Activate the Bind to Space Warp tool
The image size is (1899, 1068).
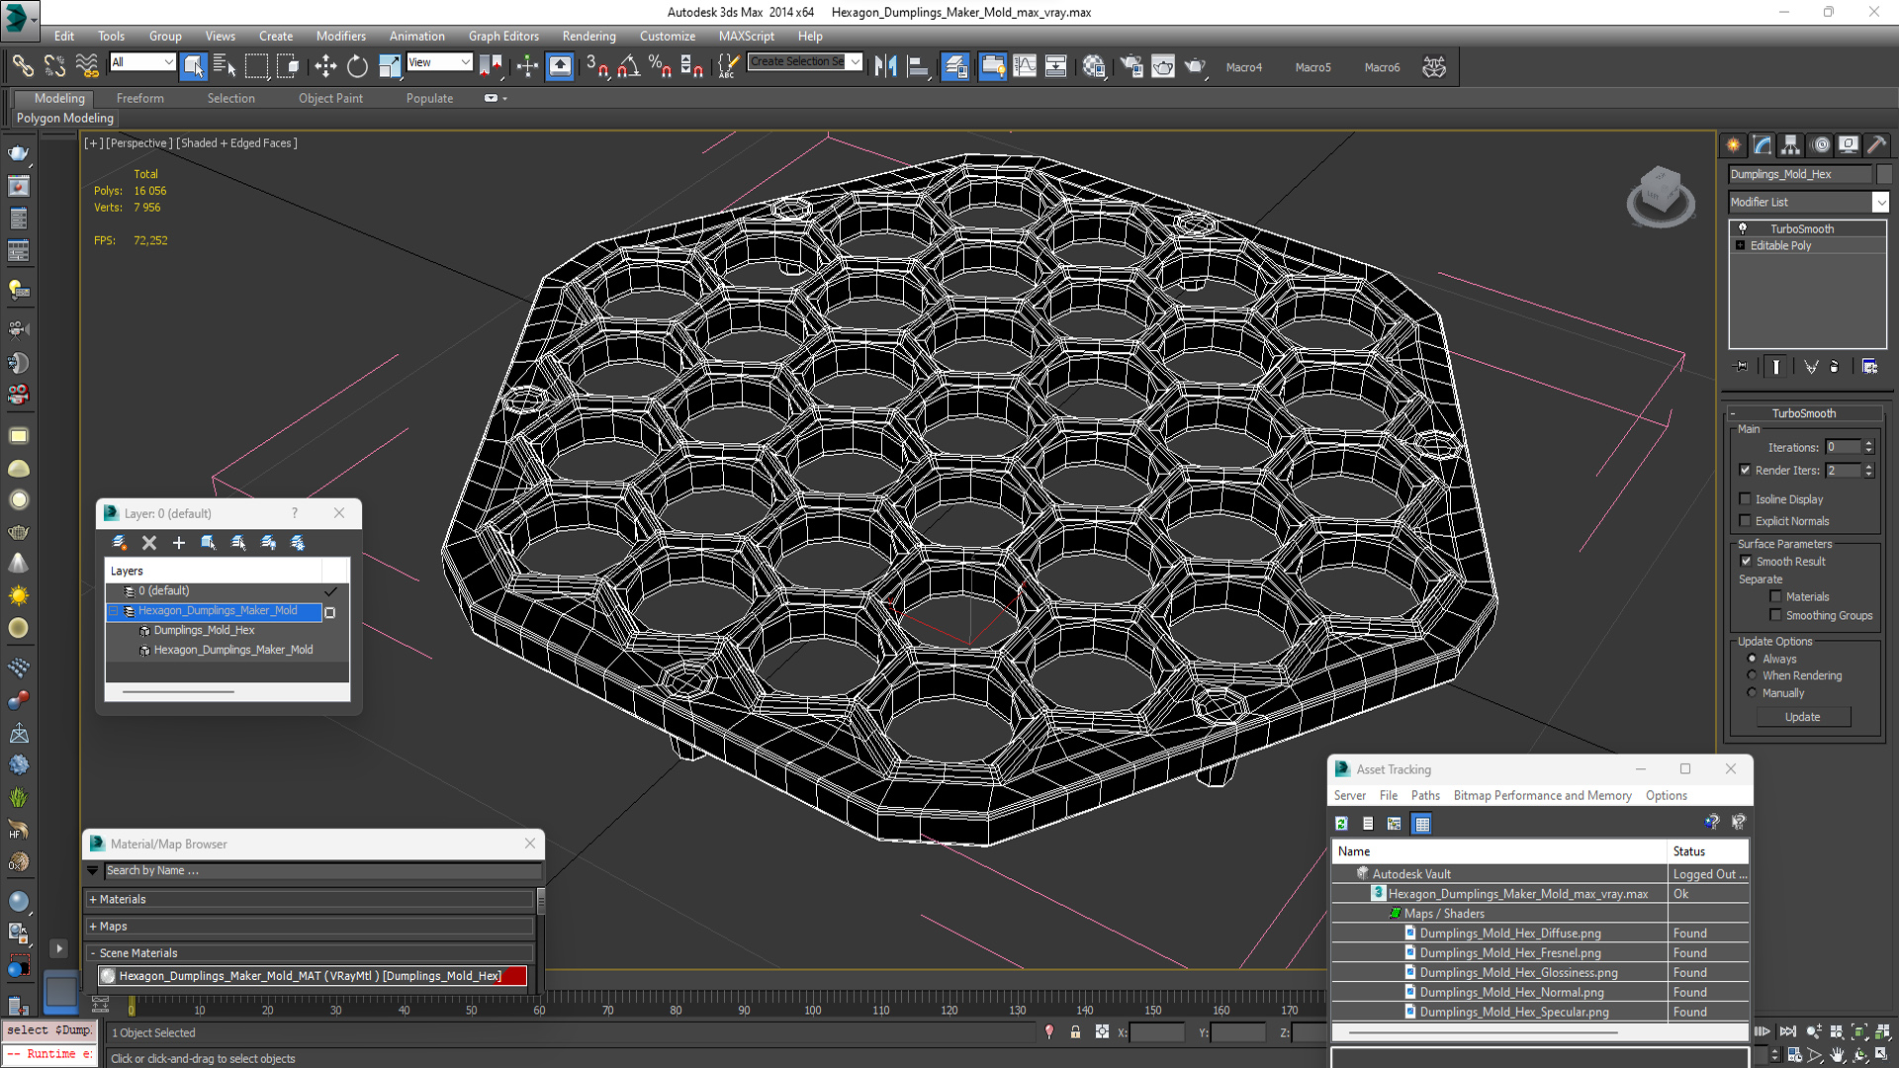click(x=87, y=66)
